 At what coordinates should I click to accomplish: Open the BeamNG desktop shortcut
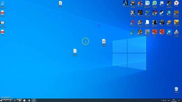point(140,4)
